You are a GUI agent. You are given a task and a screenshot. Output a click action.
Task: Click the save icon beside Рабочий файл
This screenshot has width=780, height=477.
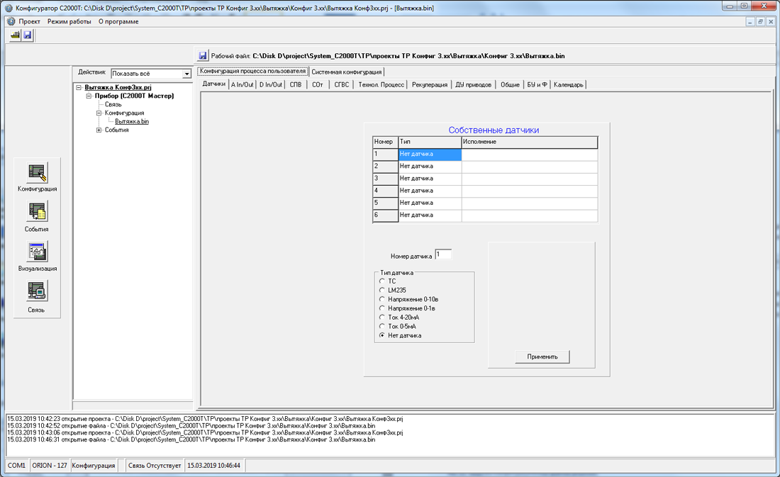coord(204,56)
